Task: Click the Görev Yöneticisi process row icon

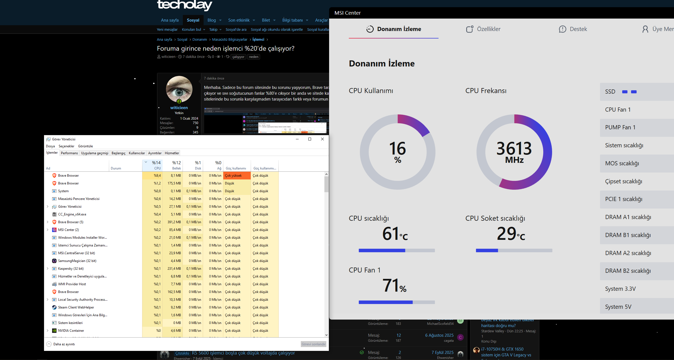Action: point(54,207)
